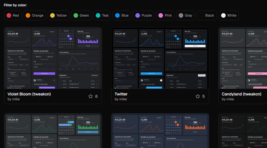Open the Twitter theme title
Image resolution: width=267 pixels, height=148 pixels.
click(121, 94)
